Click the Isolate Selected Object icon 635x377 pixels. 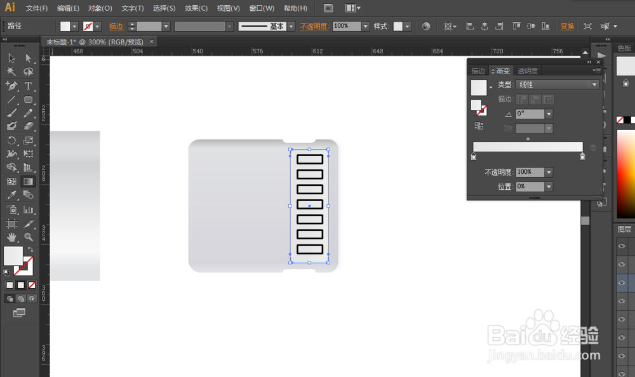pos(587,26)
